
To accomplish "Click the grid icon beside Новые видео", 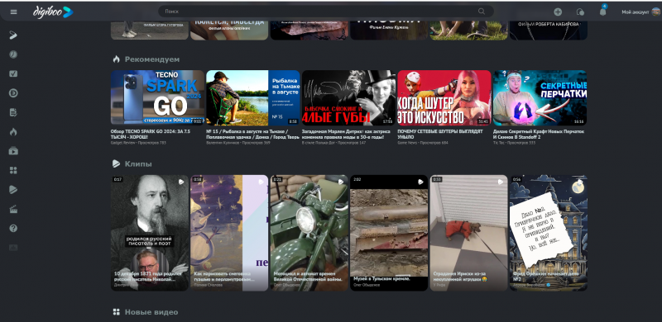I will pyautogui.click(x=117, y=312).
